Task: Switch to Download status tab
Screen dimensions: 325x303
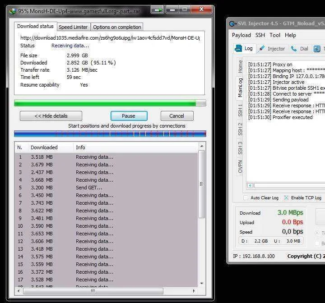Action: (x=35, y=26)
